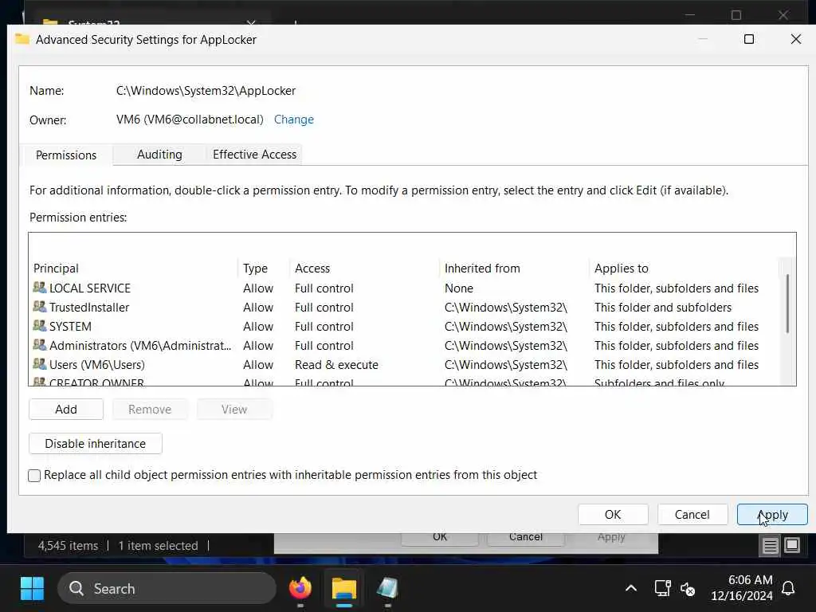This screenshot has height=612, width=816.
Task: Sort by the Principal column header
Action: point(134,268)
